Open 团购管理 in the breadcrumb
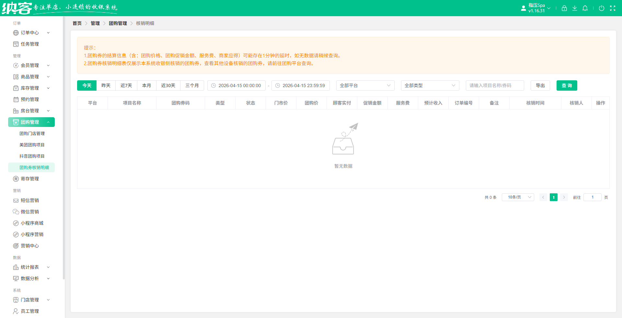The height and width of the screenshot is (318, 622). [x=118, y=23]
